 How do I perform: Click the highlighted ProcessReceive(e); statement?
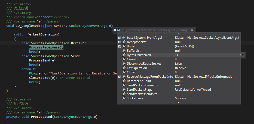point(46,47)
